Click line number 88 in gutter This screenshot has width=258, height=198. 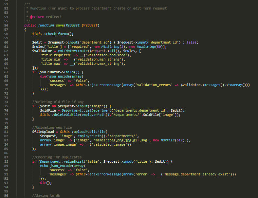point(6,162)
